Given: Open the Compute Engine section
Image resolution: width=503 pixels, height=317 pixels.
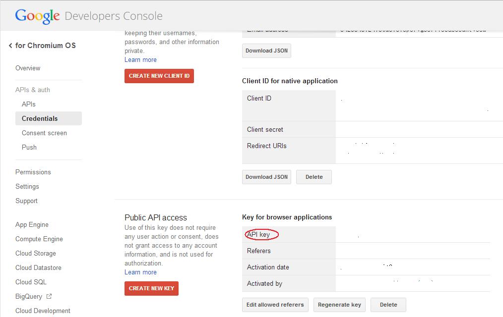Looking at the screenshot, I should tap(39, 239).
